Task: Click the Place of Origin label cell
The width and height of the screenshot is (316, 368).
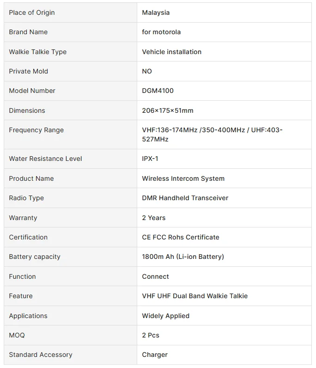Action: coord(32,12)
